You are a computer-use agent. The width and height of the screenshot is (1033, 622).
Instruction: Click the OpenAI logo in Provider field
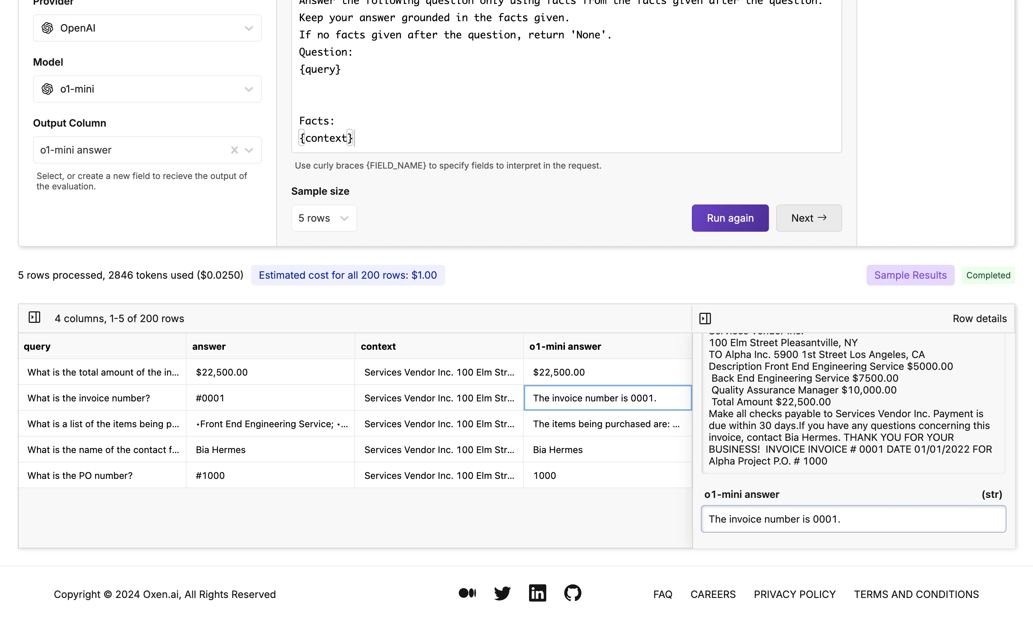pos(47,28)
